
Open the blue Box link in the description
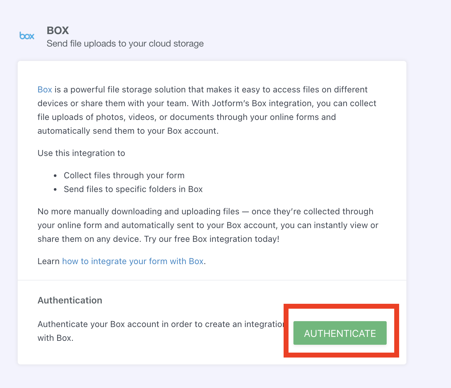45,89
